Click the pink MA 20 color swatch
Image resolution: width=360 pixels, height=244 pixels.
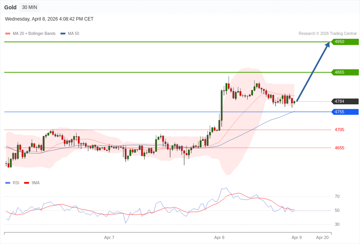8,34
